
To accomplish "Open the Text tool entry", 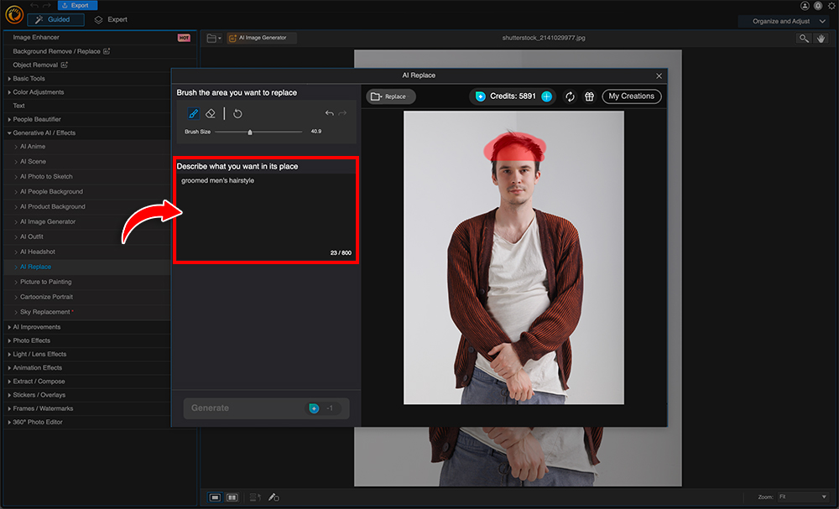I will pos(87,106).
